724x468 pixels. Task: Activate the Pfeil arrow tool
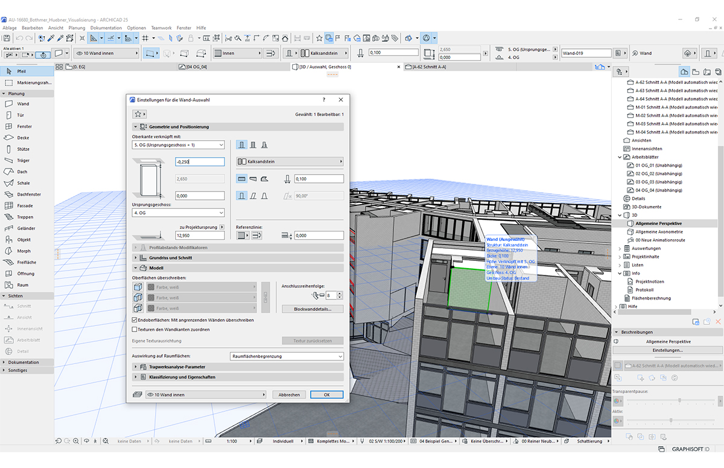coord(22,71)
